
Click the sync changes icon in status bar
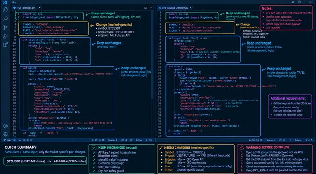tap(15, 140)
